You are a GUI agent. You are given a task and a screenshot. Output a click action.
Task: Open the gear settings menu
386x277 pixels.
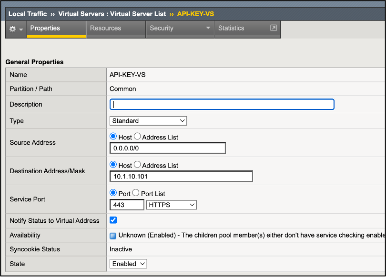click(15, 29)
